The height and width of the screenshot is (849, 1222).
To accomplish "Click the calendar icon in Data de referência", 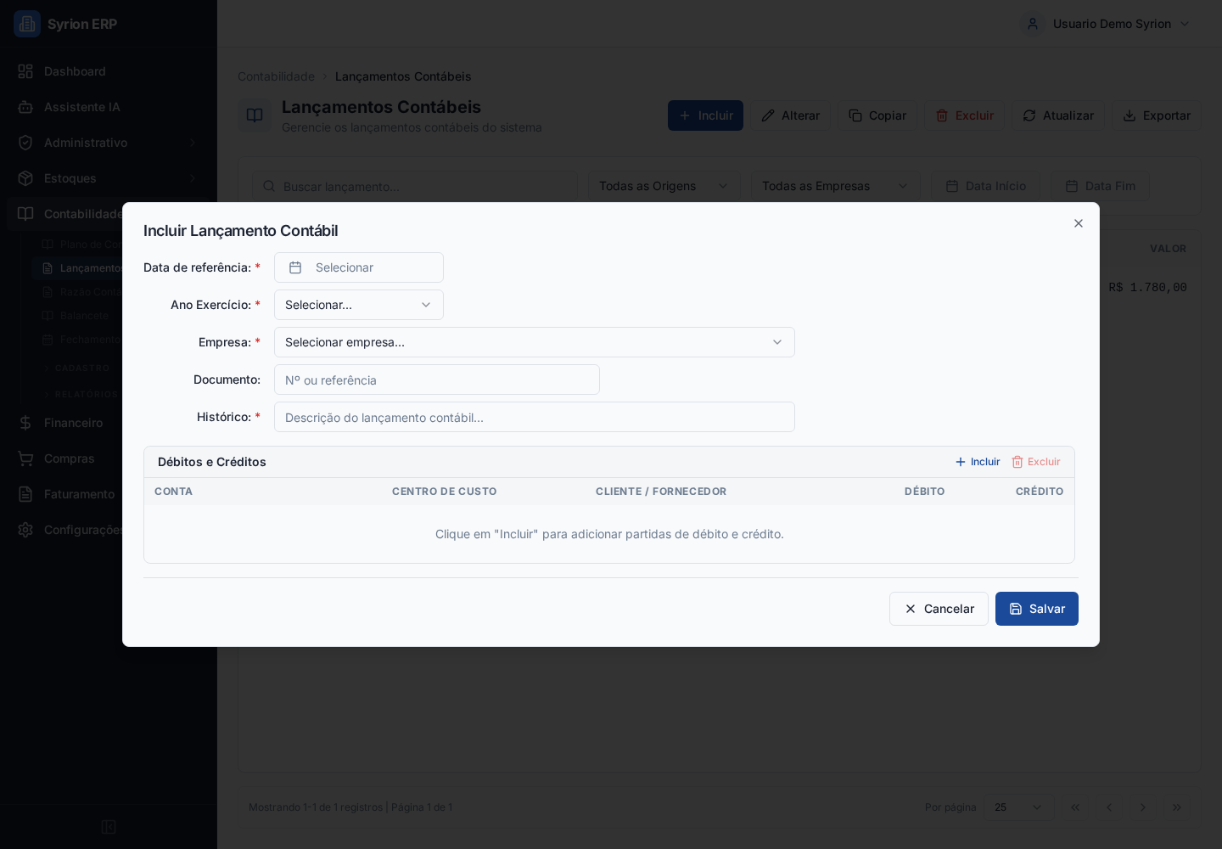I will coord(295,267).
